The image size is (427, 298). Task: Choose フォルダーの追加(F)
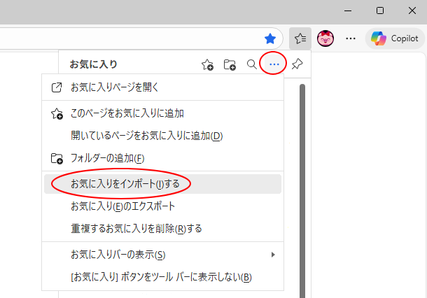[x=162, y=158]
